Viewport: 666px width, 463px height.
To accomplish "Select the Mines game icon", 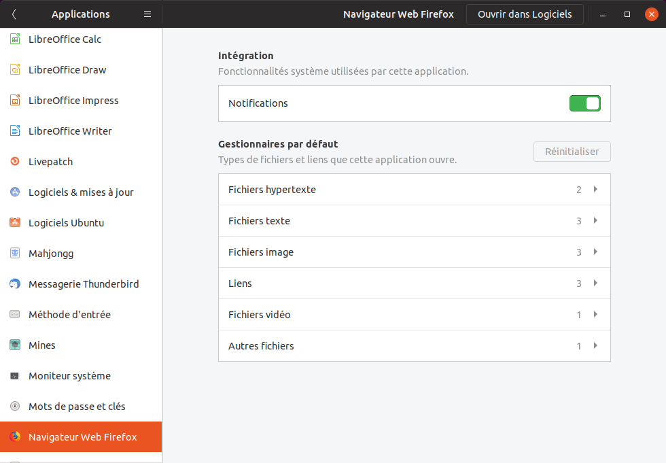I will [15, 345].
